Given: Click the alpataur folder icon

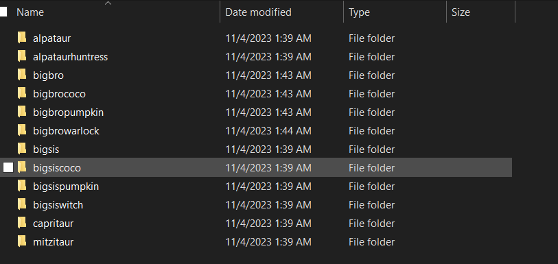Looking at the screenshot, I should click(x=22, y=37).
